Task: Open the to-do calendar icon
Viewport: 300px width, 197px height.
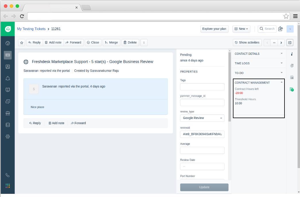Action: tap(292, 77)
